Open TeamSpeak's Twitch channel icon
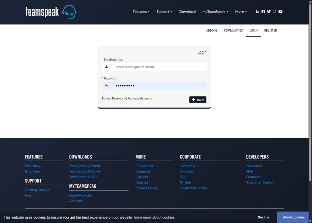312x223 pixels. 257,11
